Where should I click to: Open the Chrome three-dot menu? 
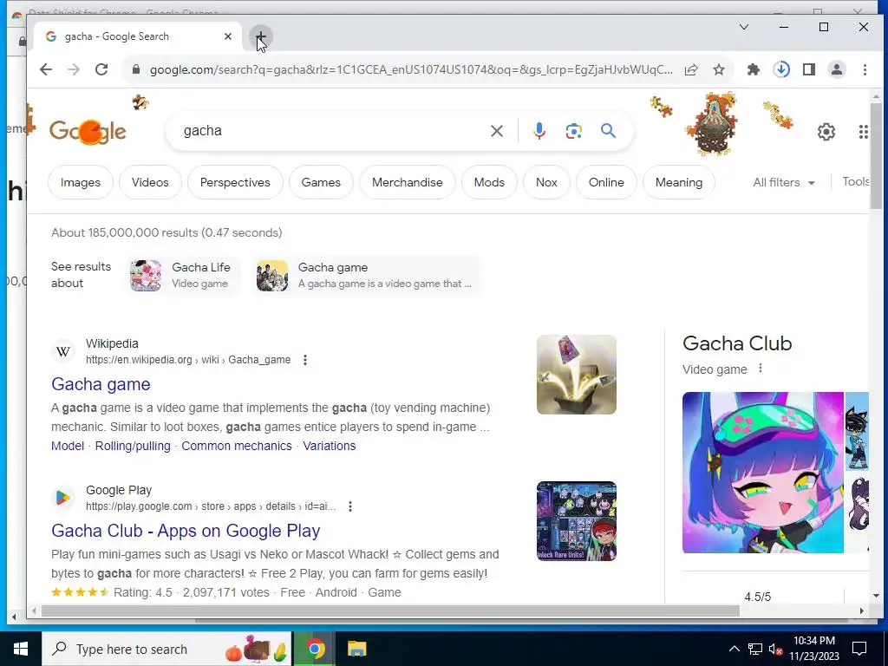coord(865,69)
